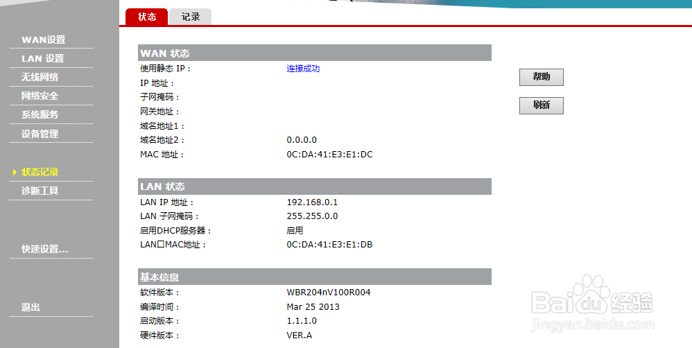Go to 无线网络 settings
The height and width of the screenshot is (348, 692).
click(x=40, y=77)
